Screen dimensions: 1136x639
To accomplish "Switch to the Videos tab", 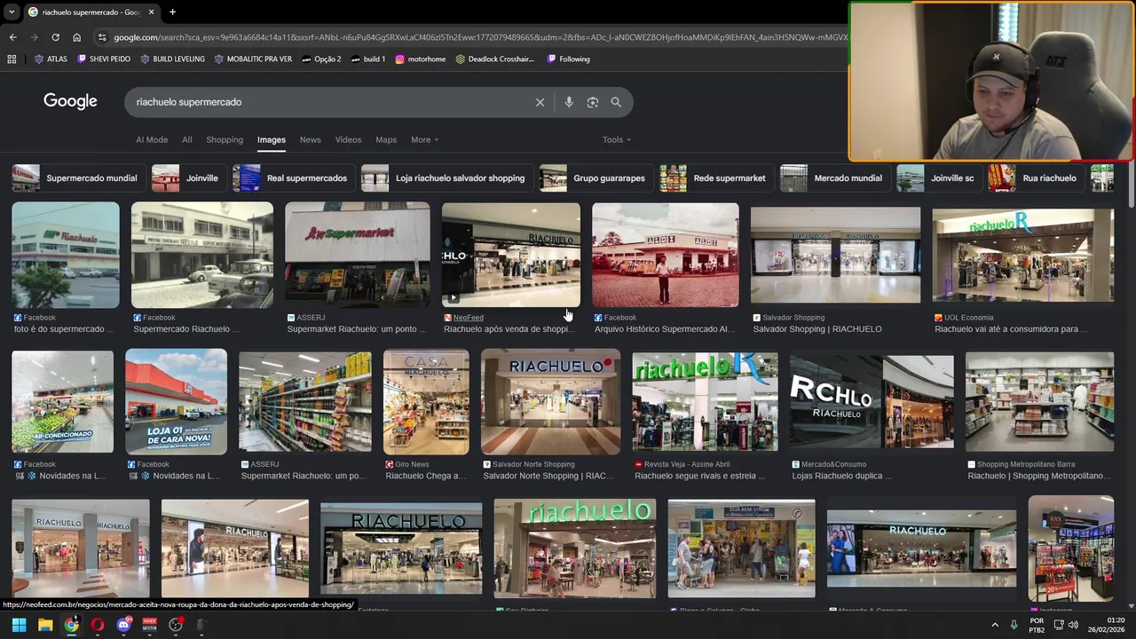I will pos(348,139).
